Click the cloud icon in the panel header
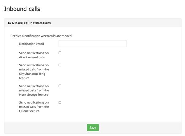The image size is (185, 136). click(9, 23)
